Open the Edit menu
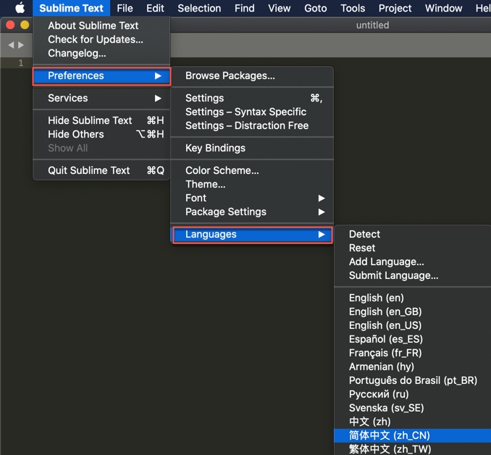491x455 pixels. click(x=155, y=8)
